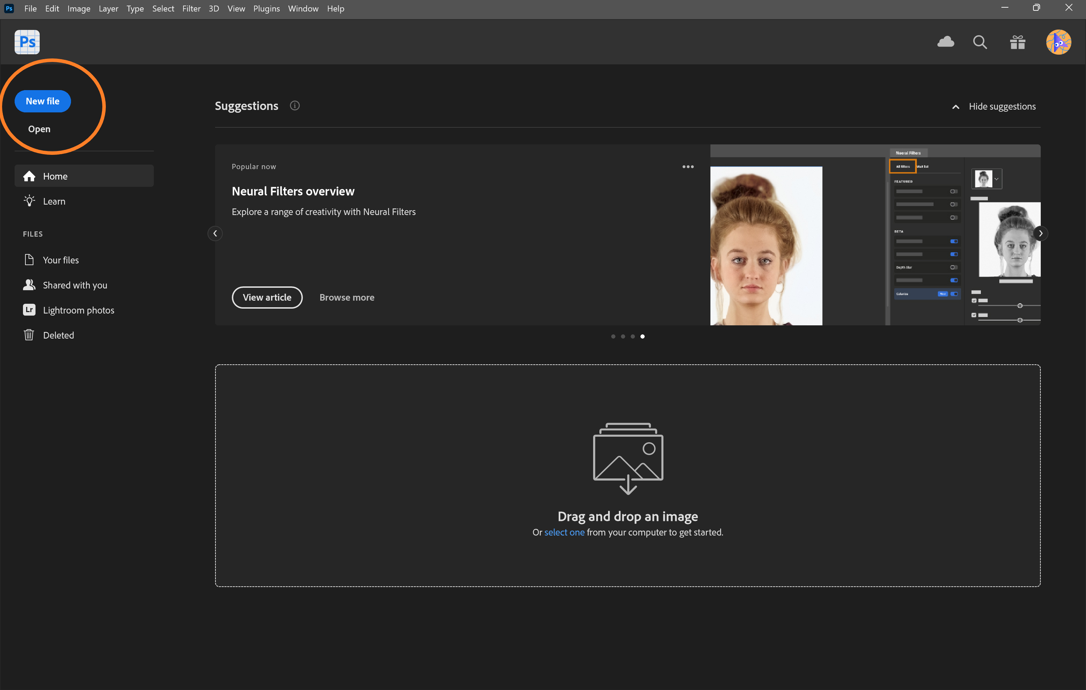Open Shared with you label in sidebar

[x=75, y=285]
